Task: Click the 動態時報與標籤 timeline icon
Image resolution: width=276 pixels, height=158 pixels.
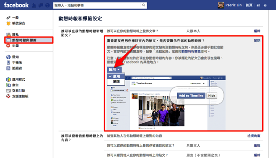Action: (9, 40)
